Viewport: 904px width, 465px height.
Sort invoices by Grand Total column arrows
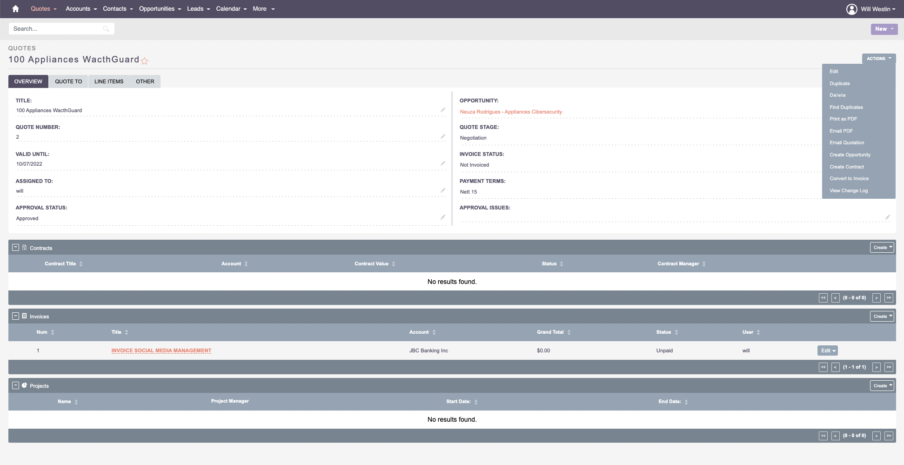[x=569, y=332]
